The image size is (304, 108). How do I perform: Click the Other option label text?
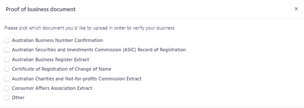[x=18, y=97]
